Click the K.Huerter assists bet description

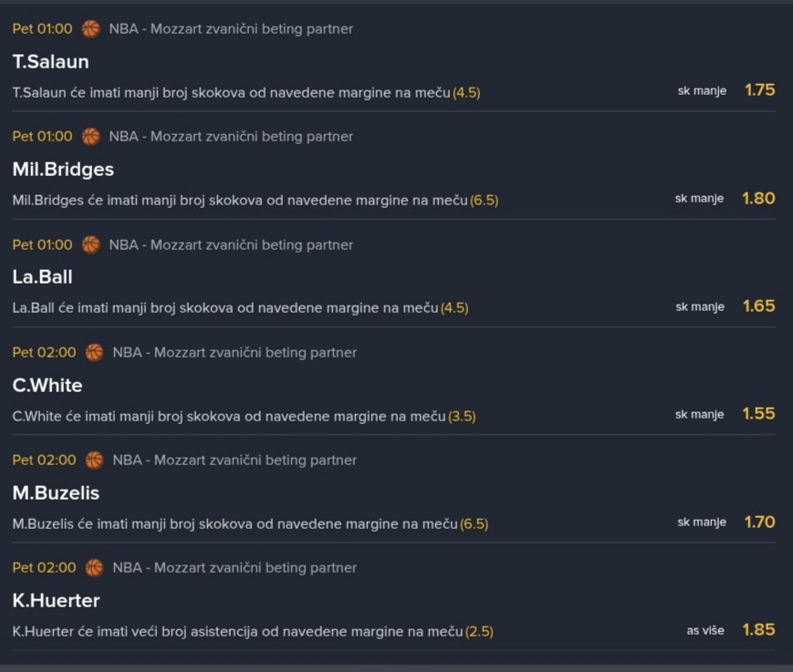(253, 632)
